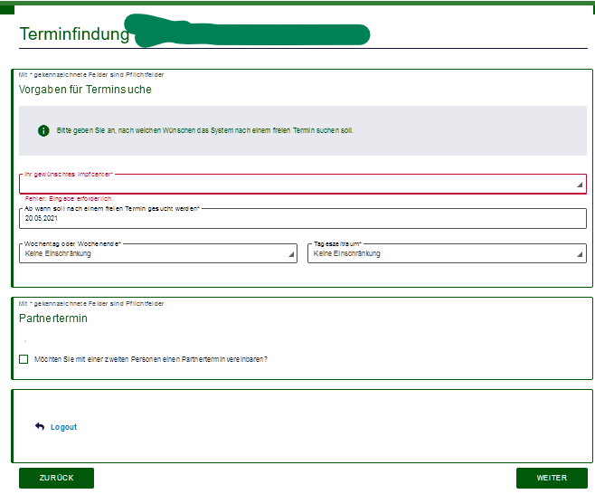Screen dimensions: 595x494
Task: Open the Tageszeitraum dropdown
Action: (447, 253)
